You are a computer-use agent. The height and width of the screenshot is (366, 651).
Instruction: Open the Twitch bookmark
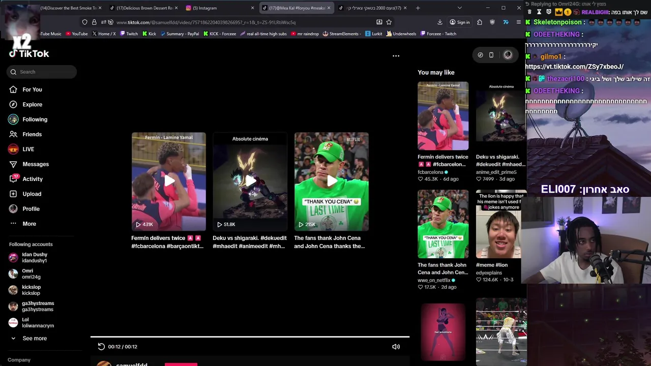pos(129,34)
